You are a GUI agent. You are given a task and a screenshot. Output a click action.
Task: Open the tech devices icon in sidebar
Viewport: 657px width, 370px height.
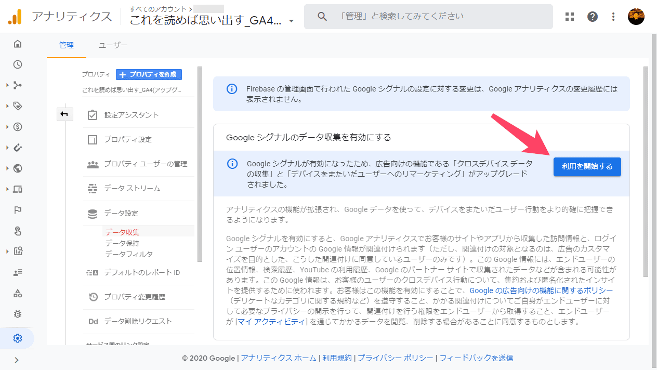(18, 189)
